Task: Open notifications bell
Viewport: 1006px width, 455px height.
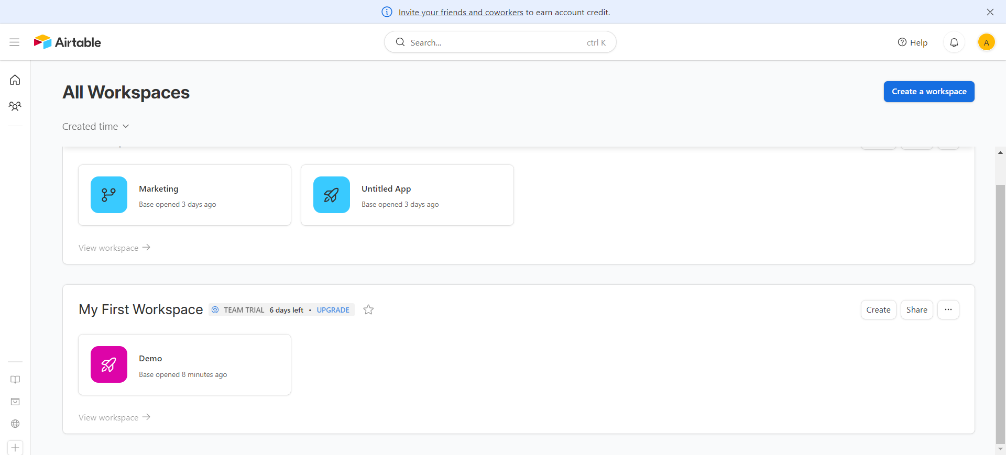Action: (954, 42)
